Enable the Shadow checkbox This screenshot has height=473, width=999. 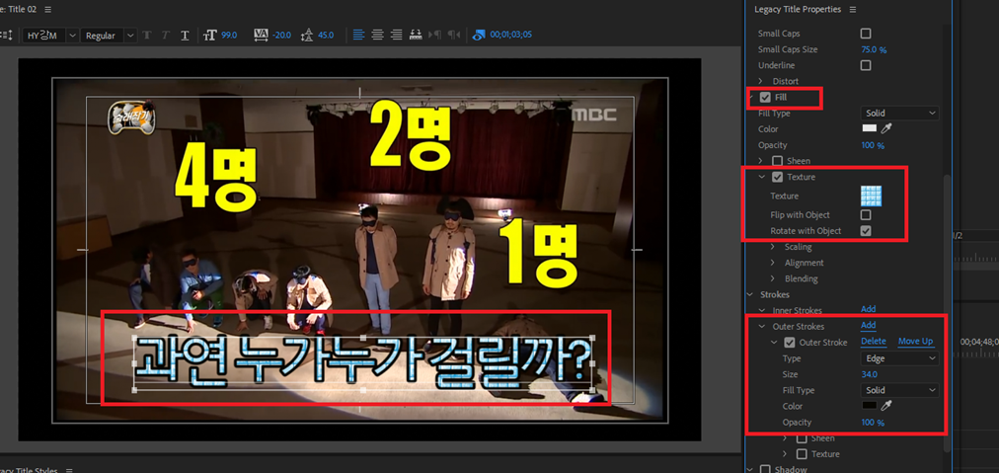click(765, 469)
